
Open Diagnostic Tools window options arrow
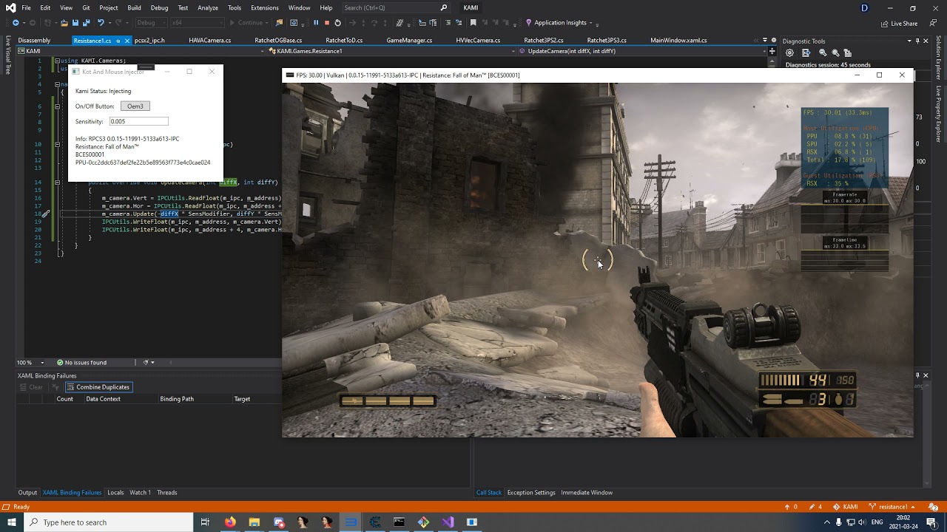(x=909, y=41)
